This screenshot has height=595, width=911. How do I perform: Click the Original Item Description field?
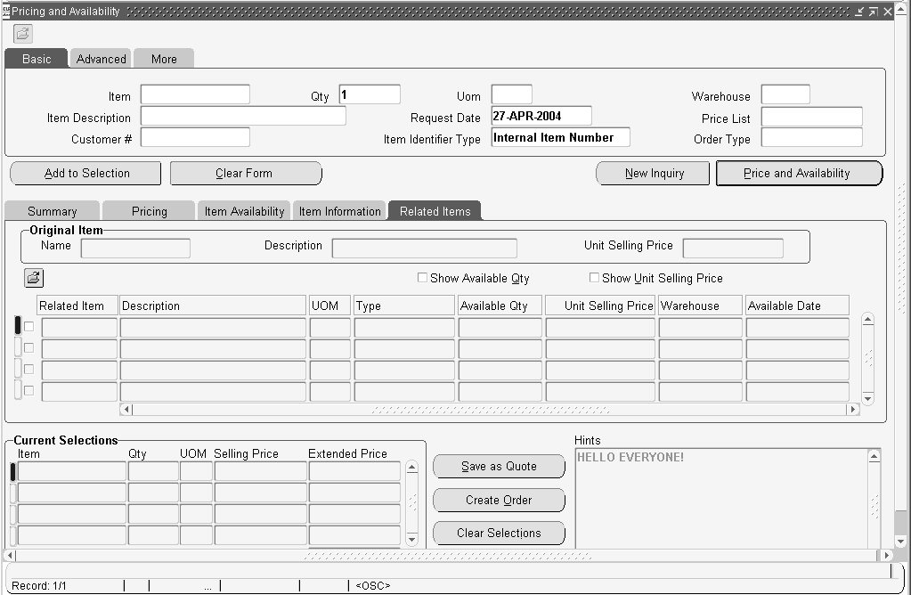[x=424, y=249]
